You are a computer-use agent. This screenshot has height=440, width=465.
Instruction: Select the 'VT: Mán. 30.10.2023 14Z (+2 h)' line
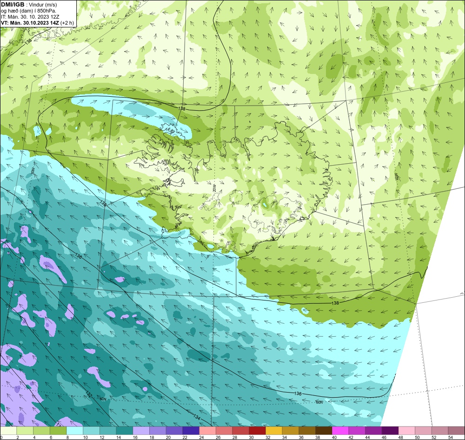click(37, 23)
